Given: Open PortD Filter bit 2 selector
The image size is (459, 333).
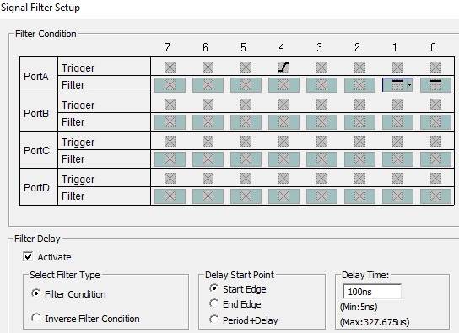Looking at the screenshot, I should point(359,196).
